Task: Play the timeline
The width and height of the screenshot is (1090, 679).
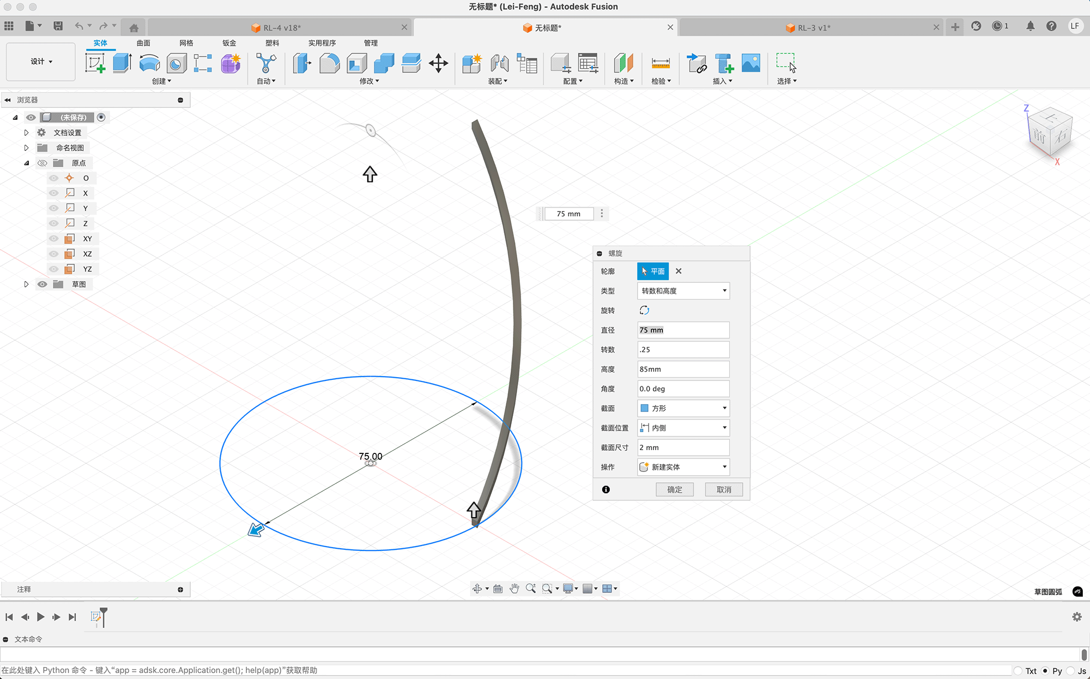Action: tap(40, 617)
